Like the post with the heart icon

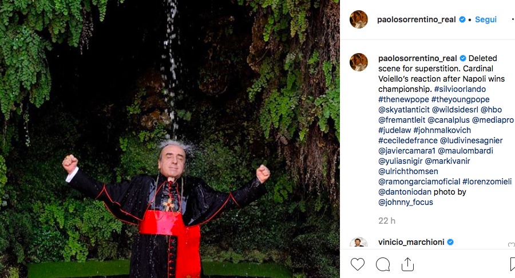357,264
